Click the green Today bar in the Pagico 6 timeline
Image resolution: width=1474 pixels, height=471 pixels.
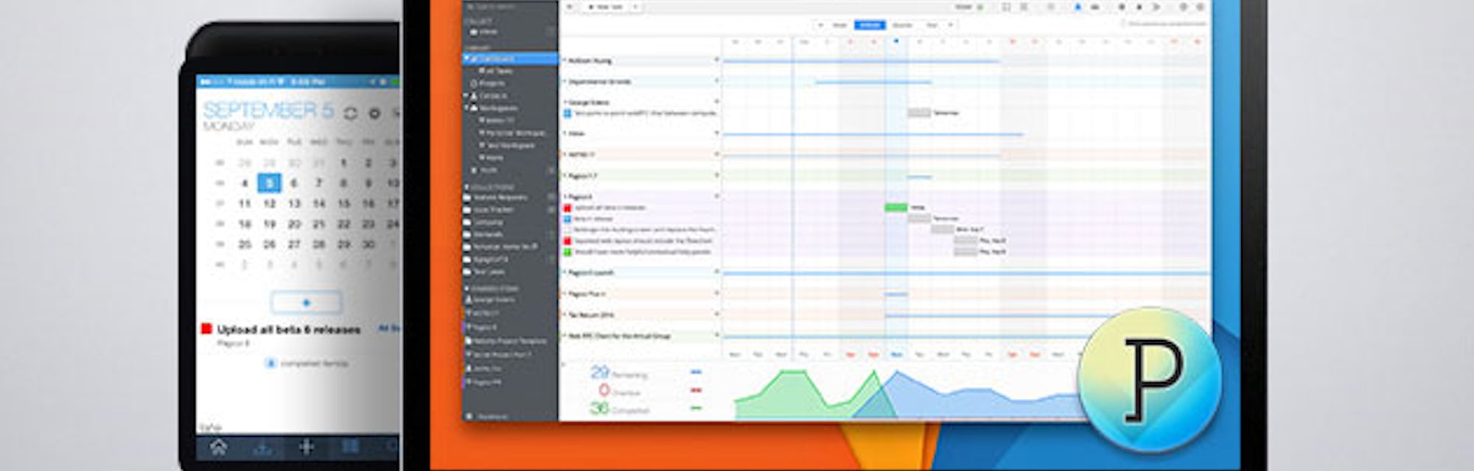tap(896, 208)
